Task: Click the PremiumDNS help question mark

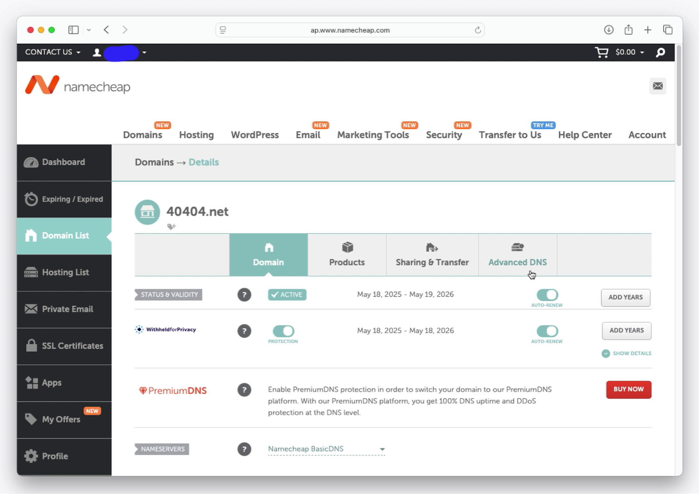Action: [244, 390]
